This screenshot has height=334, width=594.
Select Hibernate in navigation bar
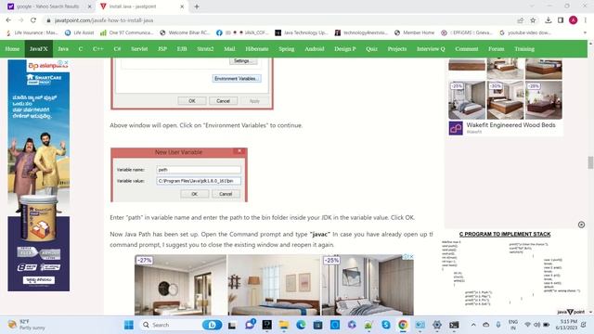click(x=256, y=49)
